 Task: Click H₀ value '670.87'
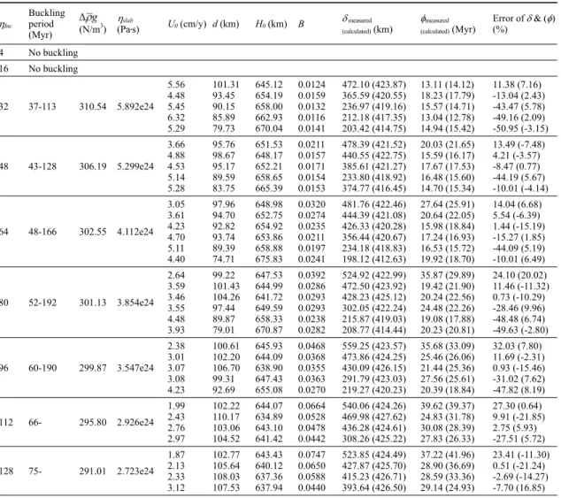coord(269,330)
